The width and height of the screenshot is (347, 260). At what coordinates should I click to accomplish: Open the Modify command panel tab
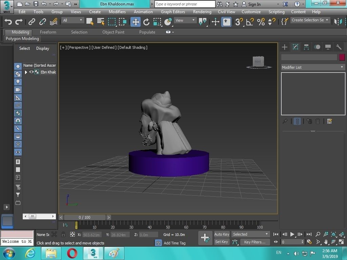(295, 47)
